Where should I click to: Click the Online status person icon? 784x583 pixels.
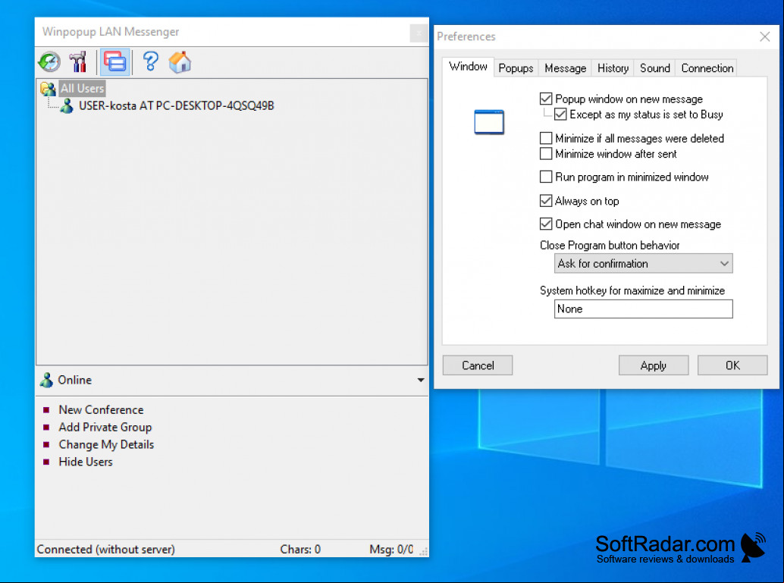click(46, 380)
